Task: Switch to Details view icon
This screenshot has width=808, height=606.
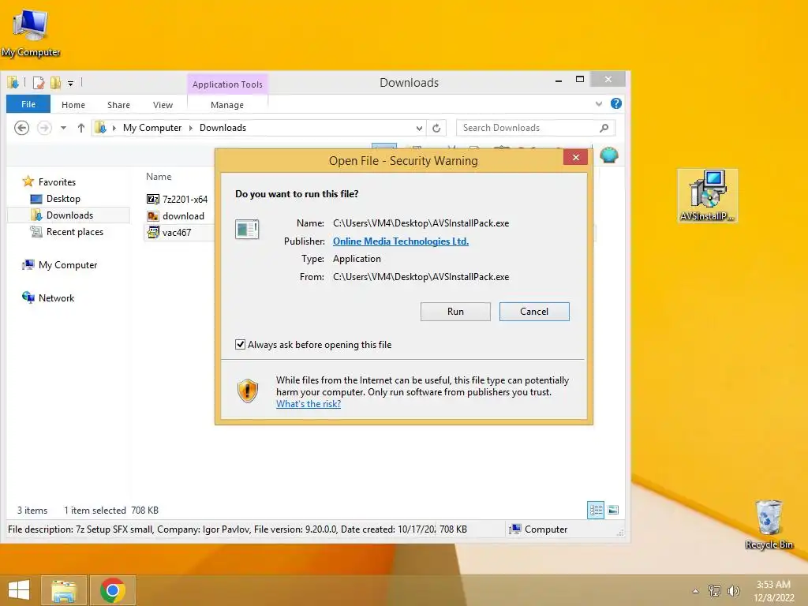Action: click(596, 511)
